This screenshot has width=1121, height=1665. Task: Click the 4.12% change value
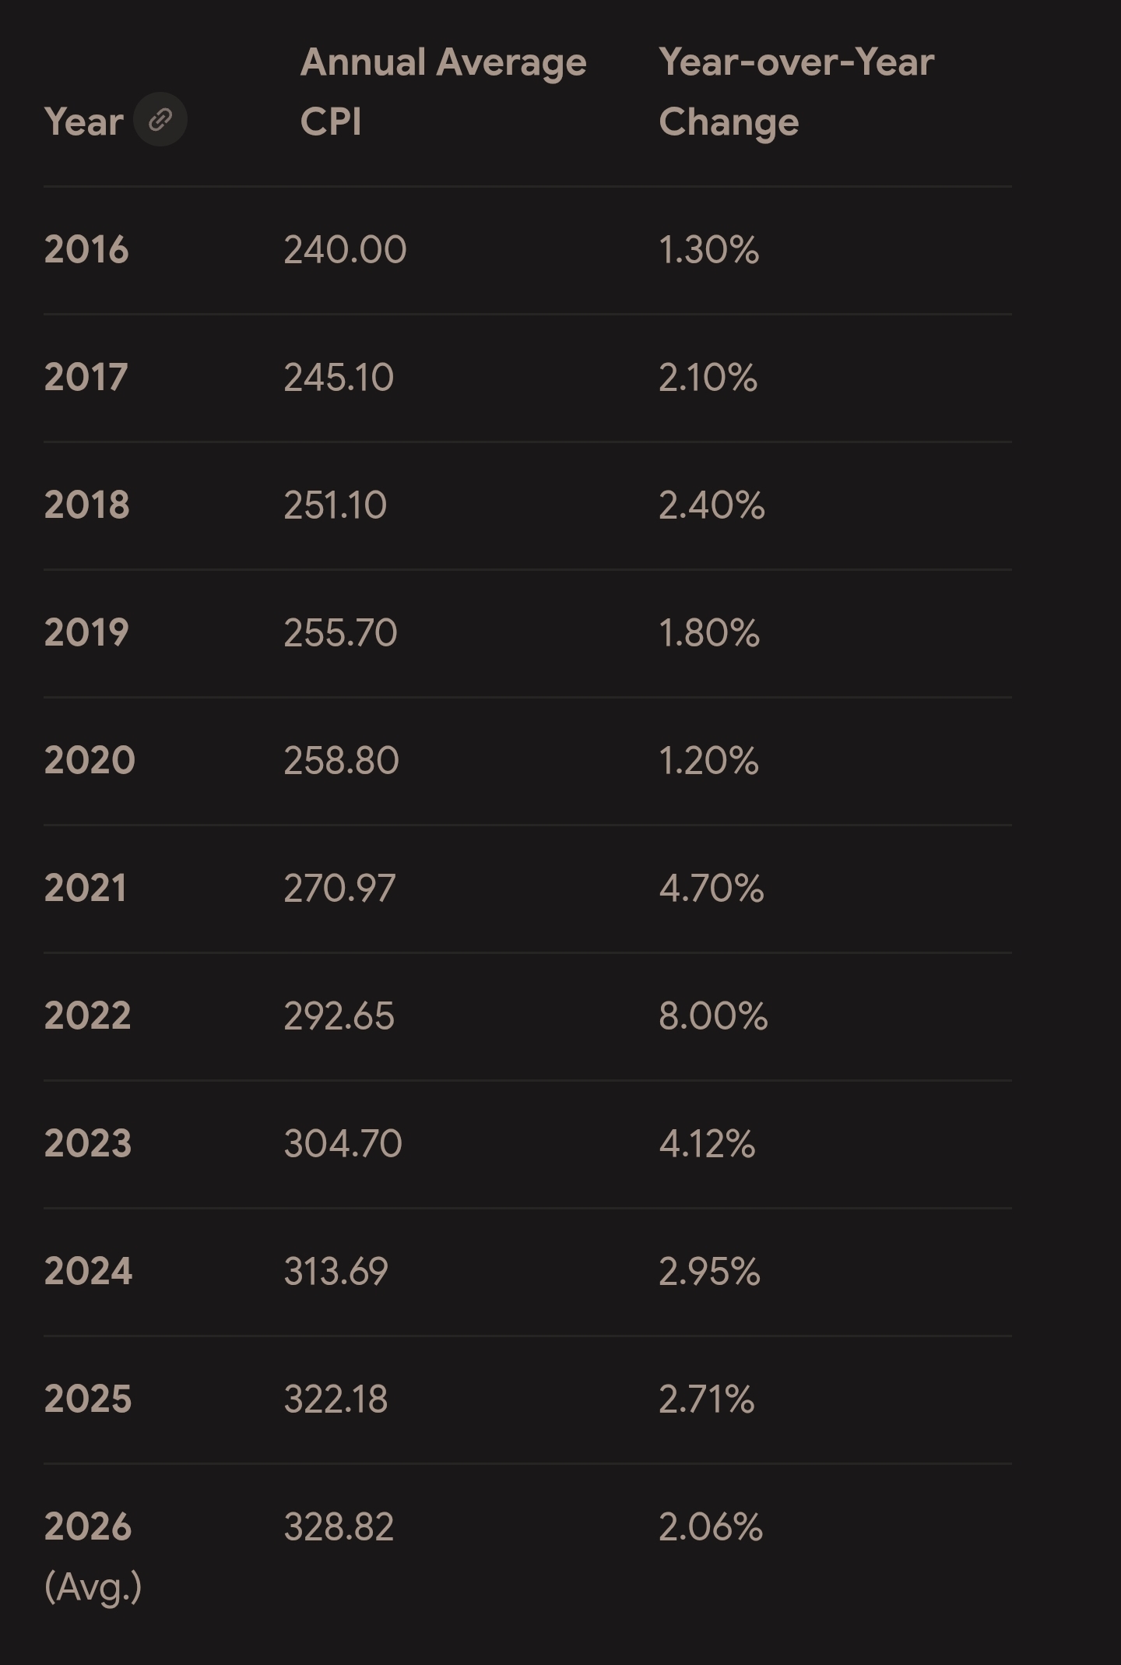[x=707, y=1144]
